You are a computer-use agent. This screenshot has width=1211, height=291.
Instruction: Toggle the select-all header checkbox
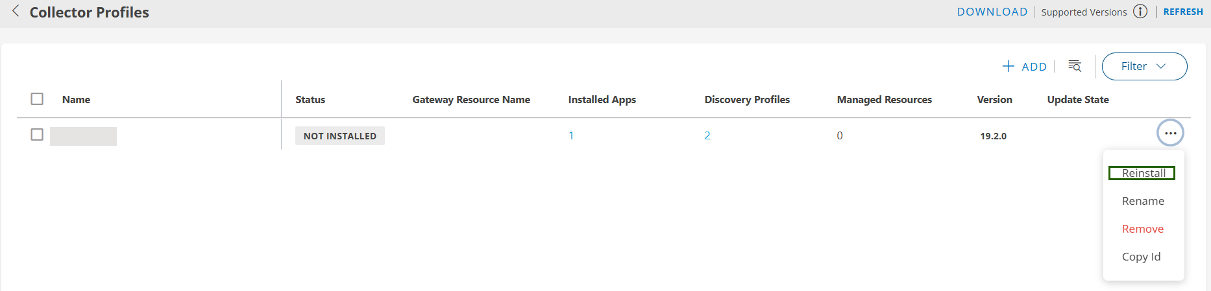pos(37,99)
